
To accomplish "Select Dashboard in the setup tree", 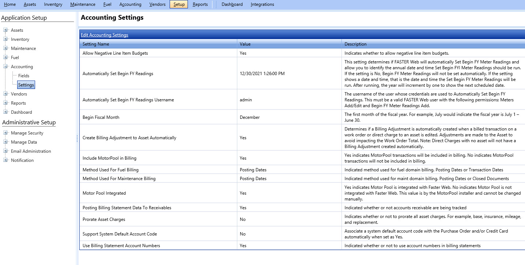I will [x=22, y=112].
